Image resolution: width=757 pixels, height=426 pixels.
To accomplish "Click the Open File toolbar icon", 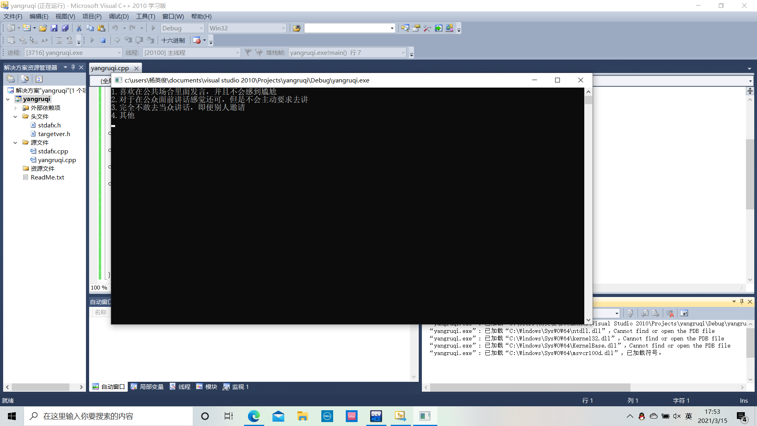I will pos(43,28).
